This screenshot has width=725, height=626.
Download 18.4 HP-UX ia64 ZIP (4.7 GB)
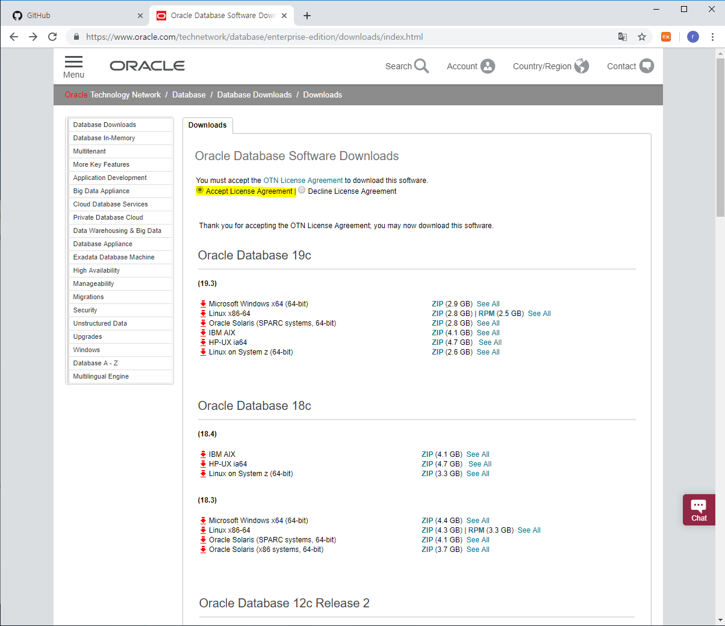(427, 464)
